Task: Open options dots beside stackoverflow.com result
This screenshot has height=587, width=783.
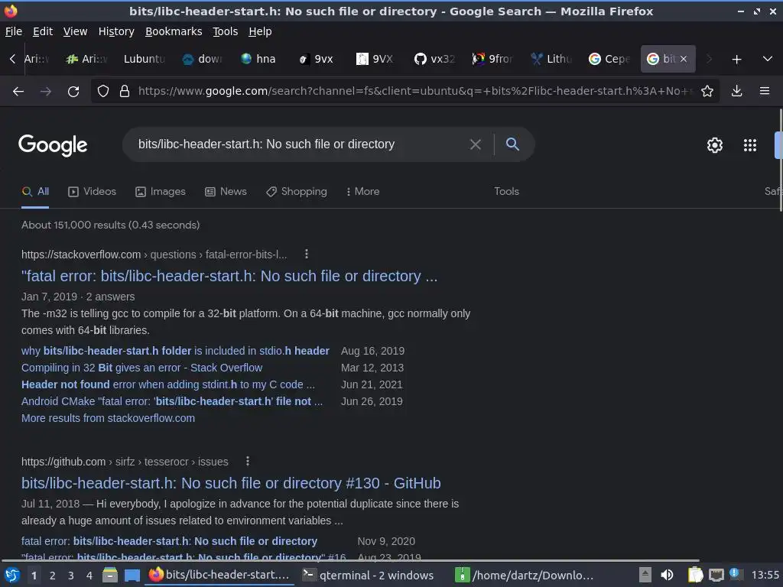Action: [307, 254]
